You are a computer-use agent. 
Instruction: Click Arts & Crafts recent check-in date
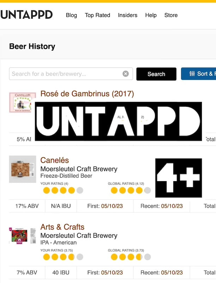coord(172,272)
